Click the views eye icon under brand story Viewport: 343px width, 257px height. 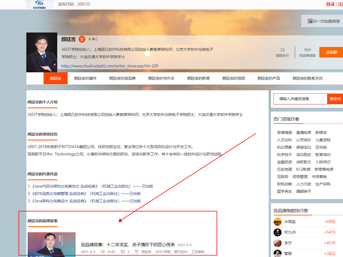pos(102,252)
